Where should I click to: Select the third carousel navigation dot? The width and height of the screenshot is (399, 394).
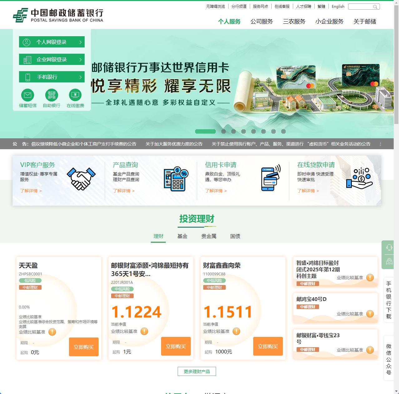tap(234, 131)
